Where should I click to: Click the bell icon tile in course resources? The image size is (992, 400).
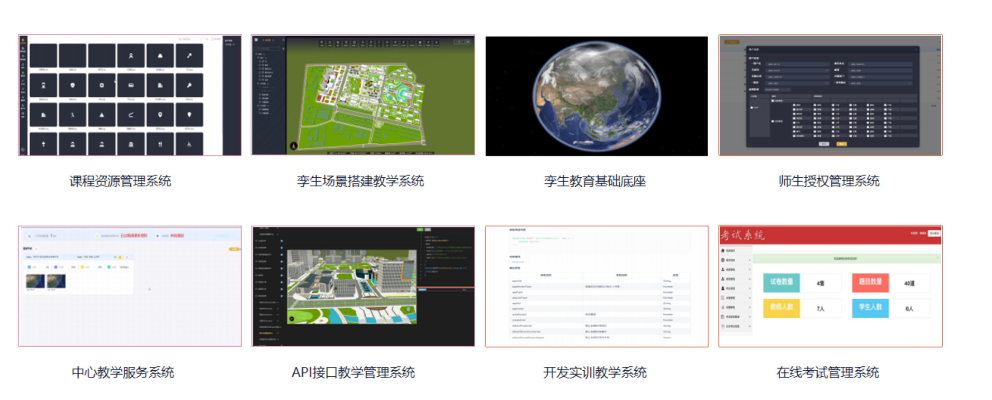coord(160,56)
